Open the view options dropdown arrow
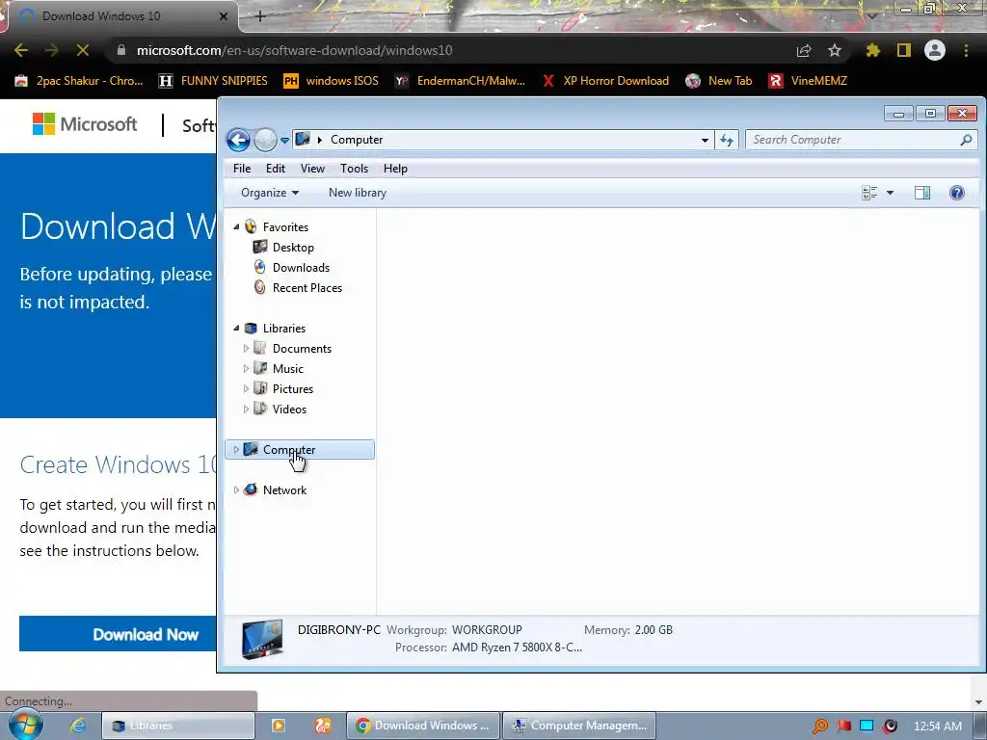Screen dimensions: 987x740 [x=890, y=193]
